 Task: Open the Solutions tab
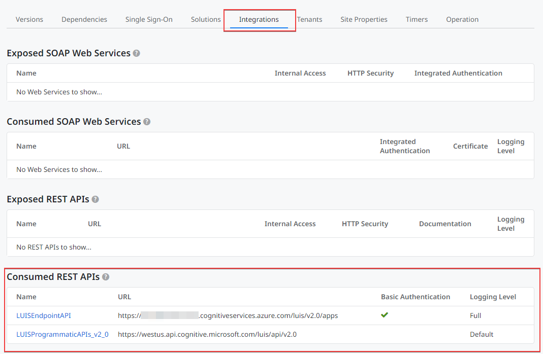coord(205,19)
